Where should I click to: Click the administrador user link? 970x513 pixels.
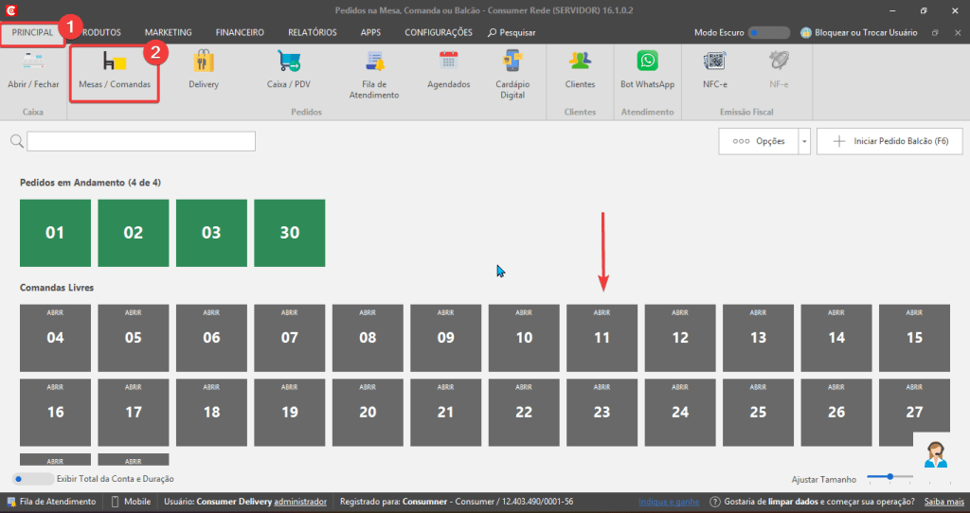[x=300, y=502]
